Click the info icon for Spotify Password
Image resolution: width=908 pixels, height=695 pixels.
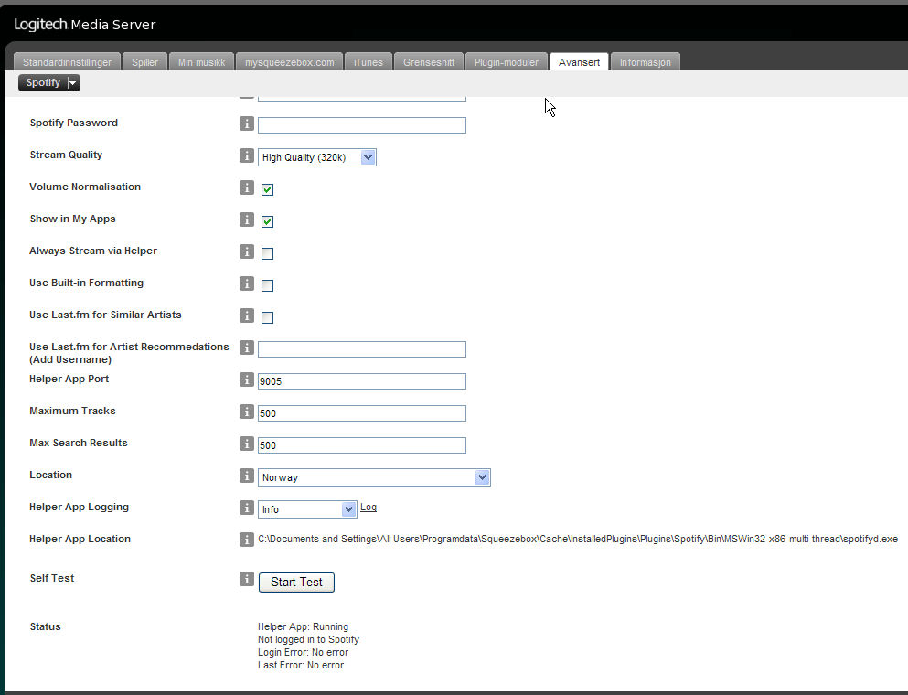247,123
